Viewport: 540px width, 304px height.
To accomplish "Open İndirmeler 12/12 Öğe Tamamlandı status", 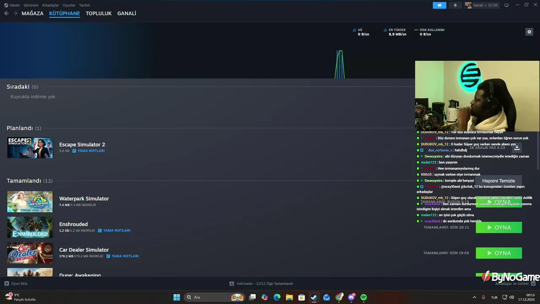I will click(x=265, y=284).
